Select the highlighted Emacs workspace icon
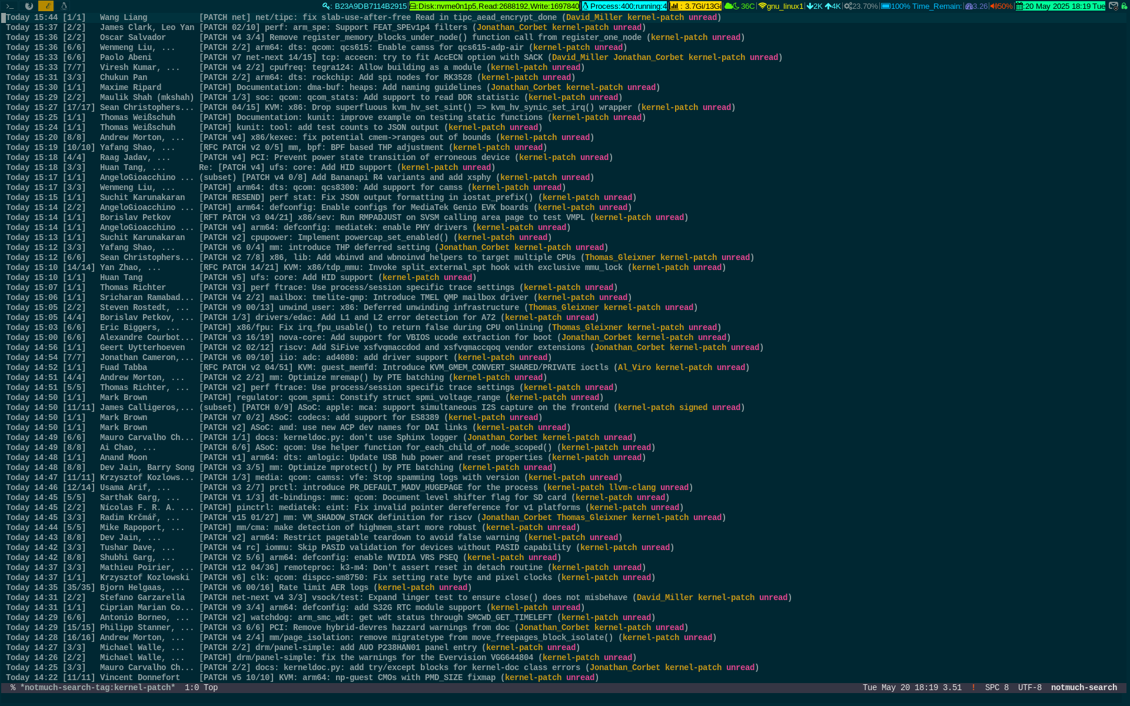This screenshot has height=706, width=1130. tap(46, 6)
